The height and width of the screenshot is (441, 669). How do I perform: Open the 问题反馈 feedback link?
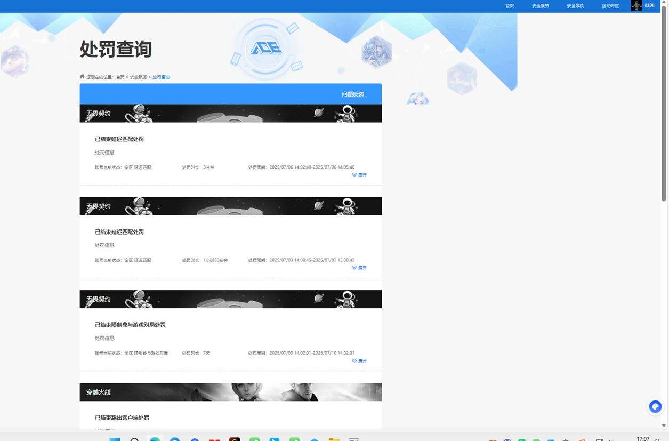(353, 94)
